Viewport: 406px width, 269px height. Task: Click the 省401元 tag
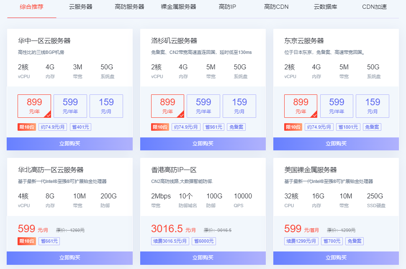(80, 127)
